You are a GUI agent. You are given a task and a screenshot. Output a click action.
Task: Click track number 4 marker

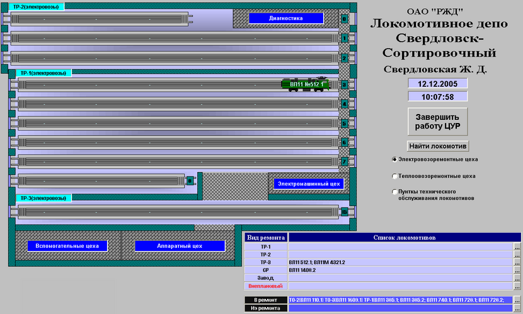coord(344,104)
